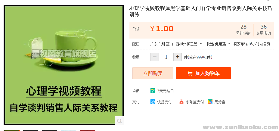Click the blue quick payment icon
Screen dimensions: 279x131
point(153,102)
